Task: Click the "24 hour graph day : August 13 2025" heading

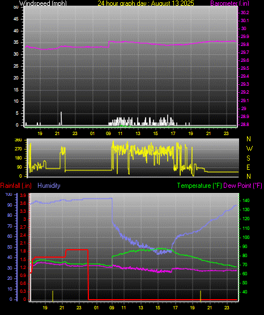Action: (x=146, y=3)
